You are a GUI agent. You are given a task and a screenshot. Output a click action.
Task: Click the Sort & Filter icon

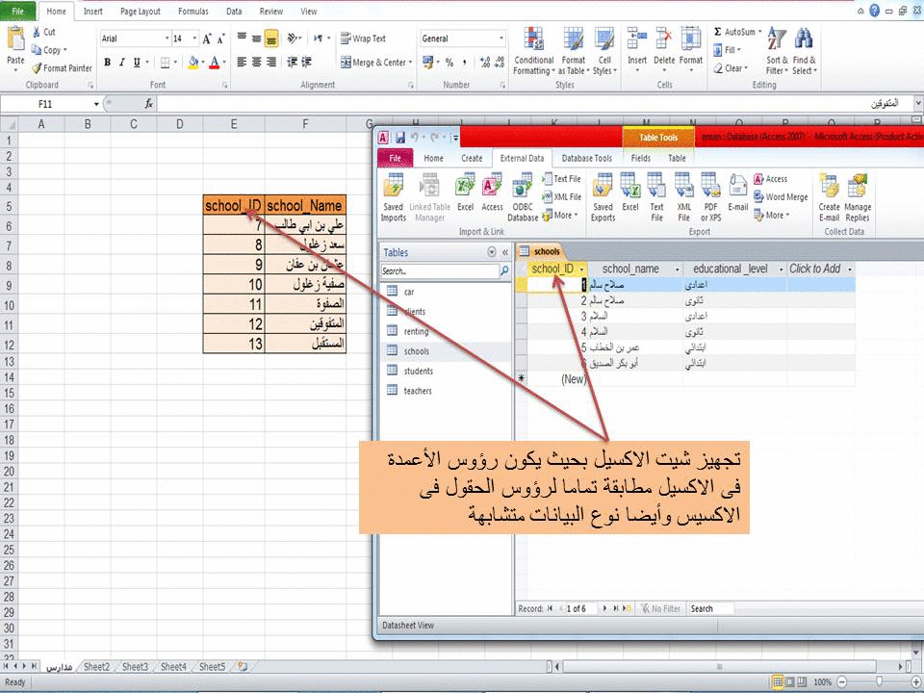pyautogui.click(x=777, y=40)
